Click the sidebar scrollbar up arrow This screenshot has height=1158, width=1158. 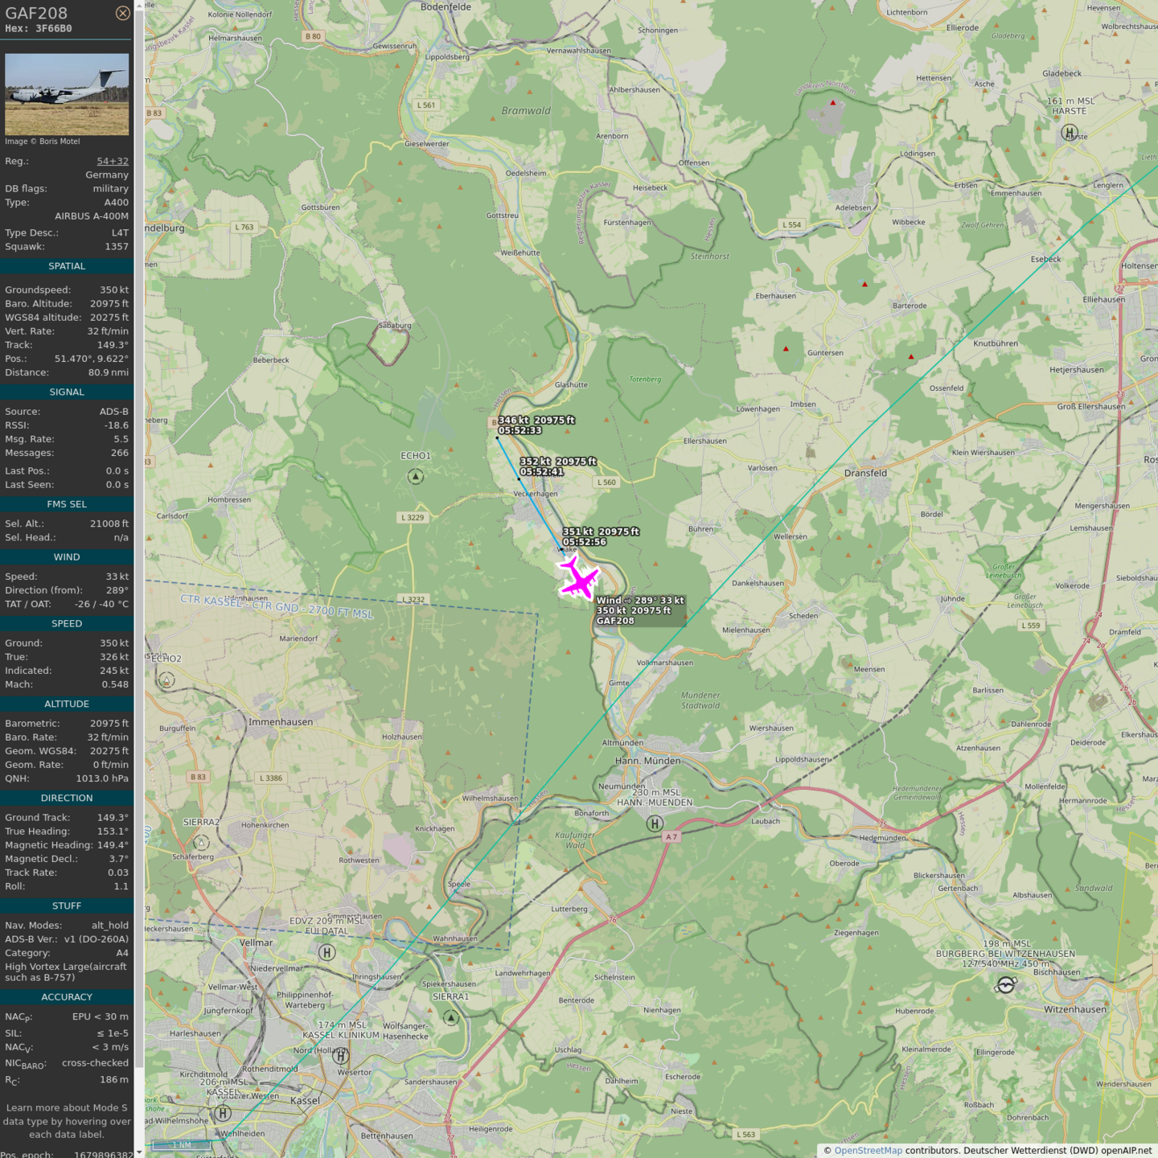(139, 6)
